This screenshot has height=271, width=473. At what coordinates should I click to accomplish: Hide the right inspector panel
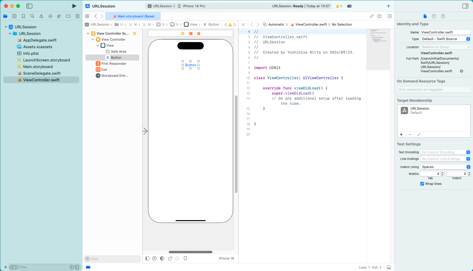click(465, 6)
